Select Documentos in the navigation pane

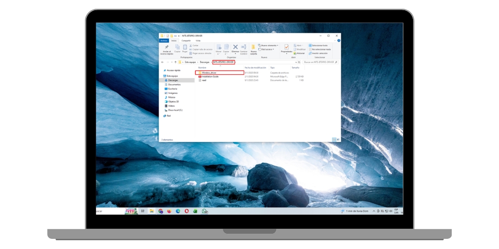coord(174,84)
